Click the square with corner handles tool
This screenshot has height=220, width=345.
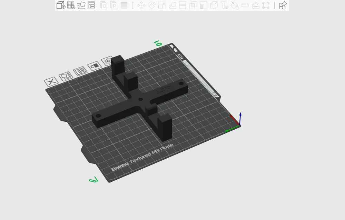(x=266, y=5)
